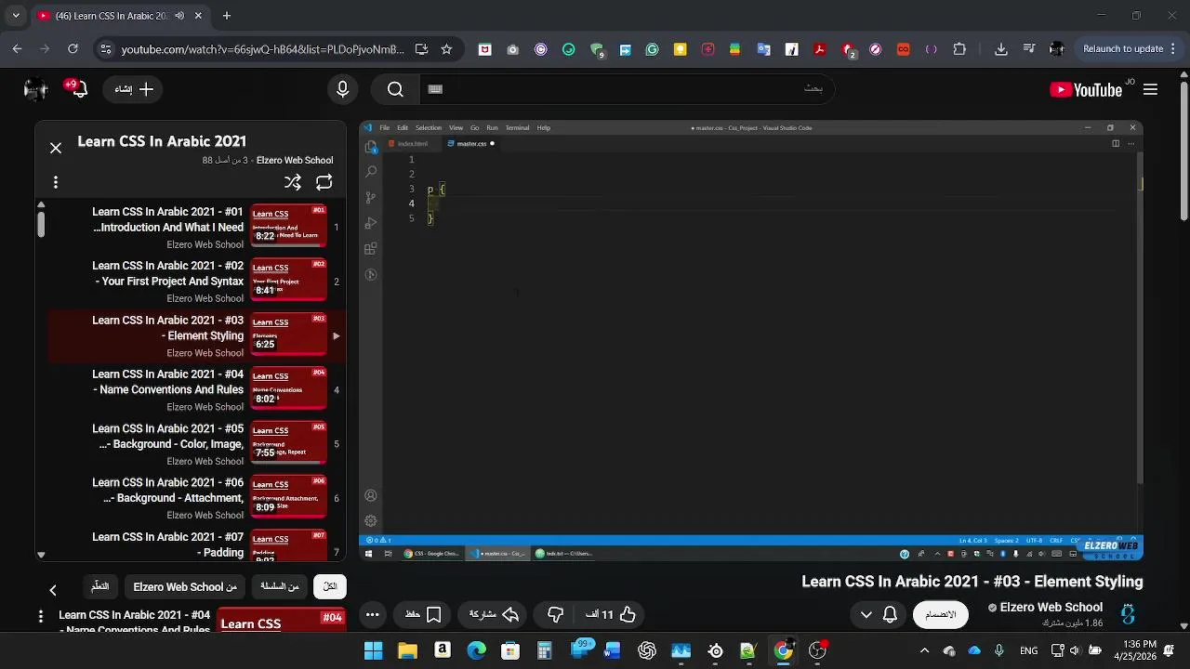Viewport: 1190px width, 669px height.
Task: Open Chrome Extensions puzzle menu
Action: coord(959,49)
